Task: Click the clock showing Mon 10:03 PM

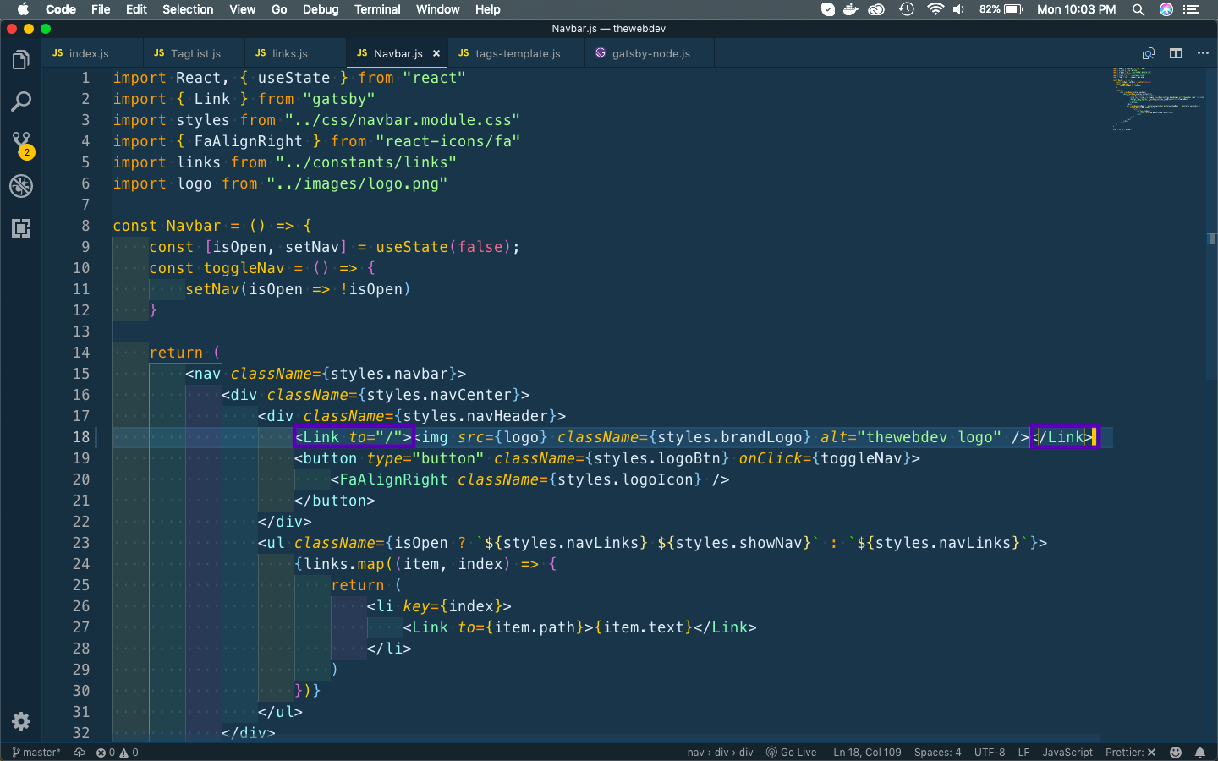Action: pyautogui.click(x=1076, y=9)
